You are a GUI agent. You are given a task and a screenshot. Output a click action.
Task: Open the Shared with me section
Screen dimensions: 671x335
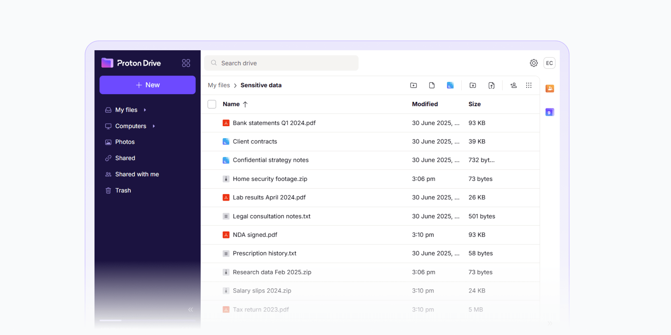click(137, 174)
